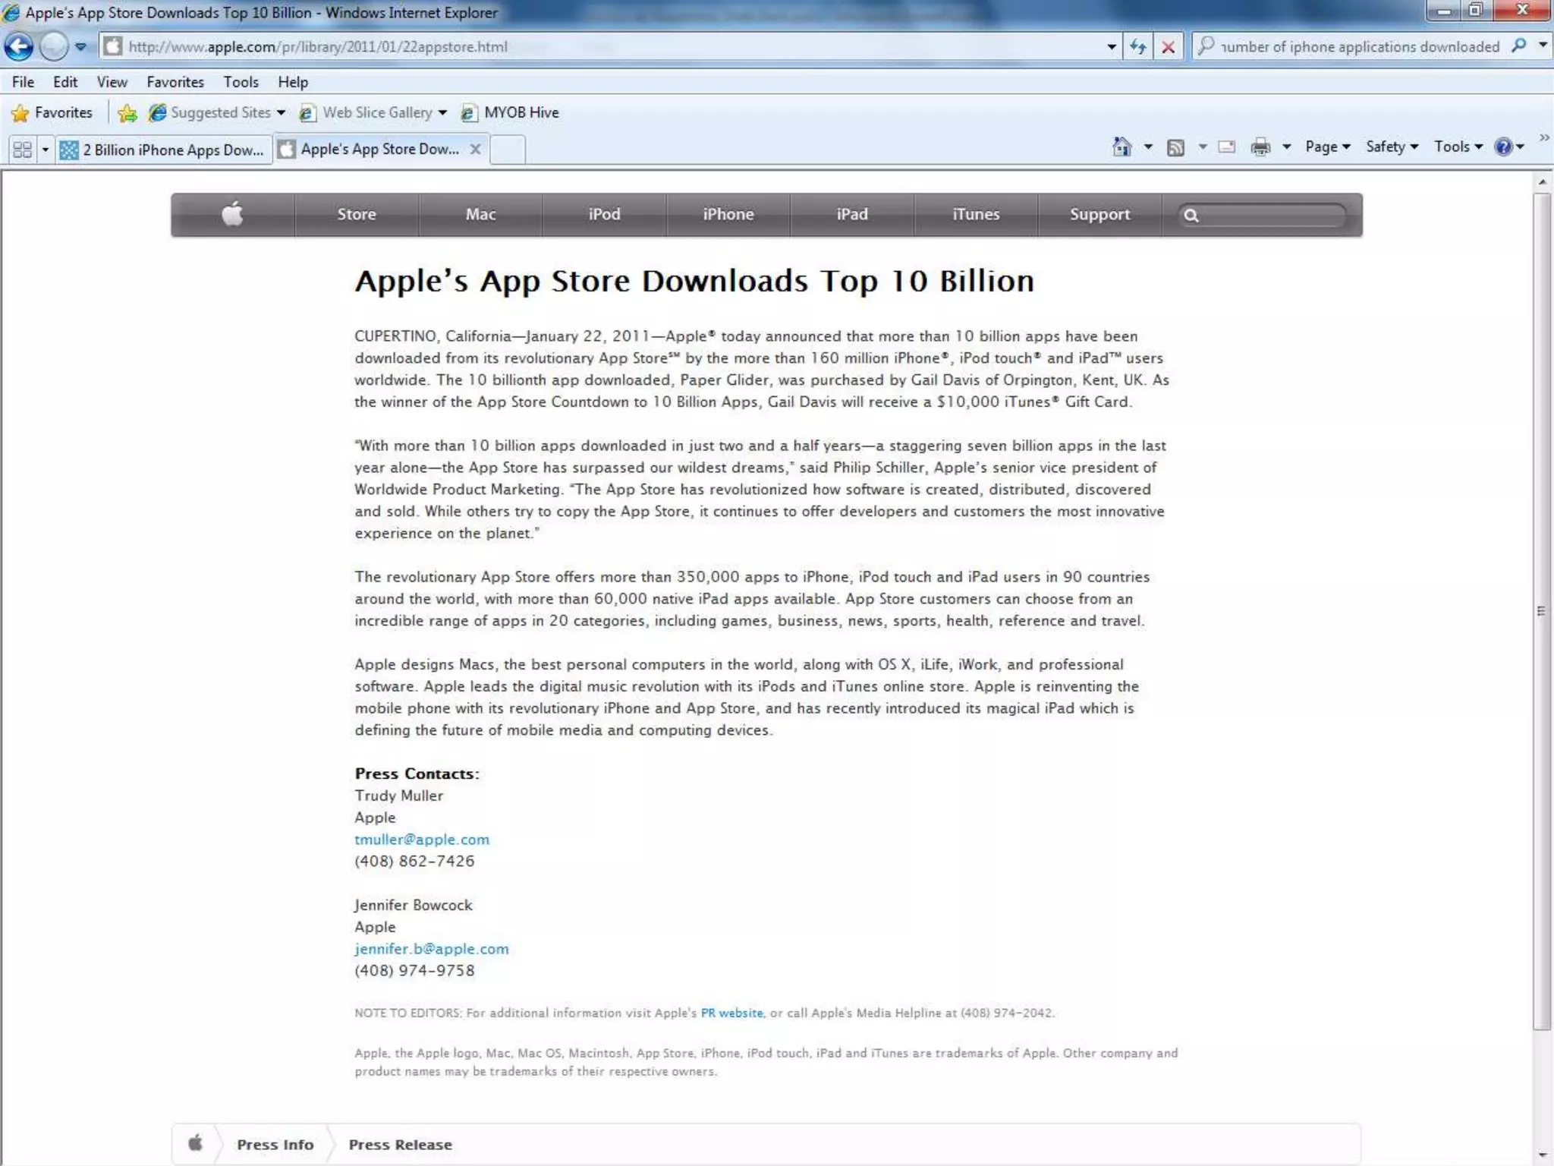
Task: Open the Quick Tabs grid icon
Action: (23, 150)
